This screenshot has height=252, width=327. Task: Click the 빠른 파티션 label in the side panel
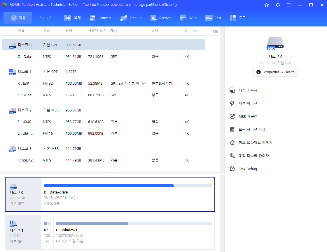tap(248, 103)
